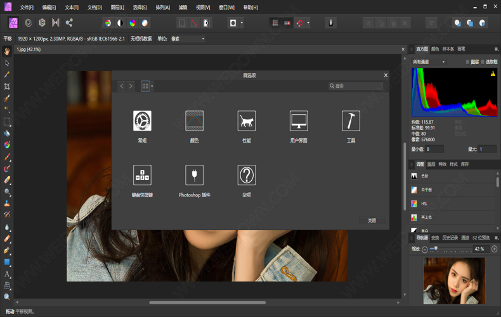The width and height of the screenshot is (501, 317).
Task: Click the Invert Selection toolbar icon
Action: [x=206, y=23]
